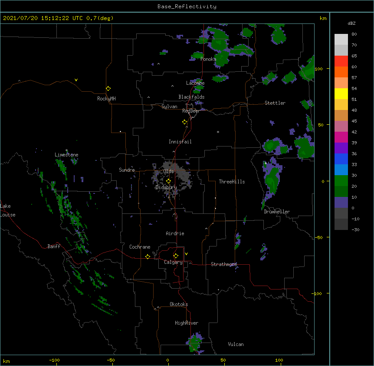Click the yellow V marker west of RockyMH

point(76,80)
